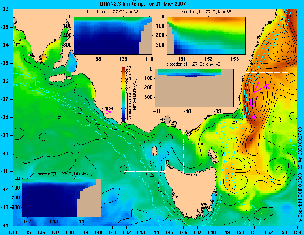This screenshot has height=235, width=304.
Task: Click the vertical white dashed line at longitude 146
Action: point(183,150)
